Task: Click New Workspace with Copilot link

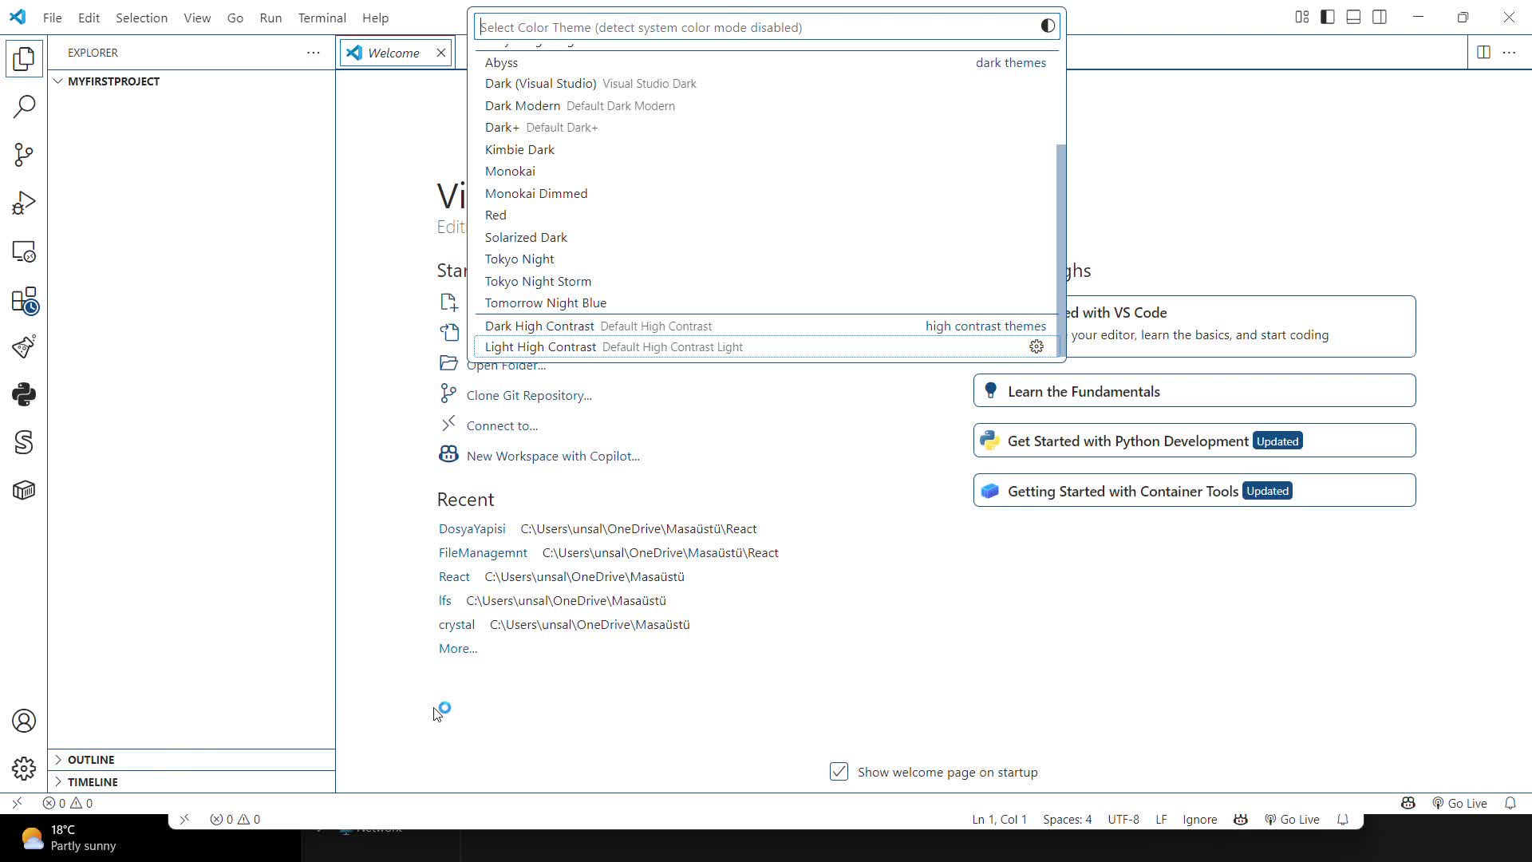Action: coord(553,456)
